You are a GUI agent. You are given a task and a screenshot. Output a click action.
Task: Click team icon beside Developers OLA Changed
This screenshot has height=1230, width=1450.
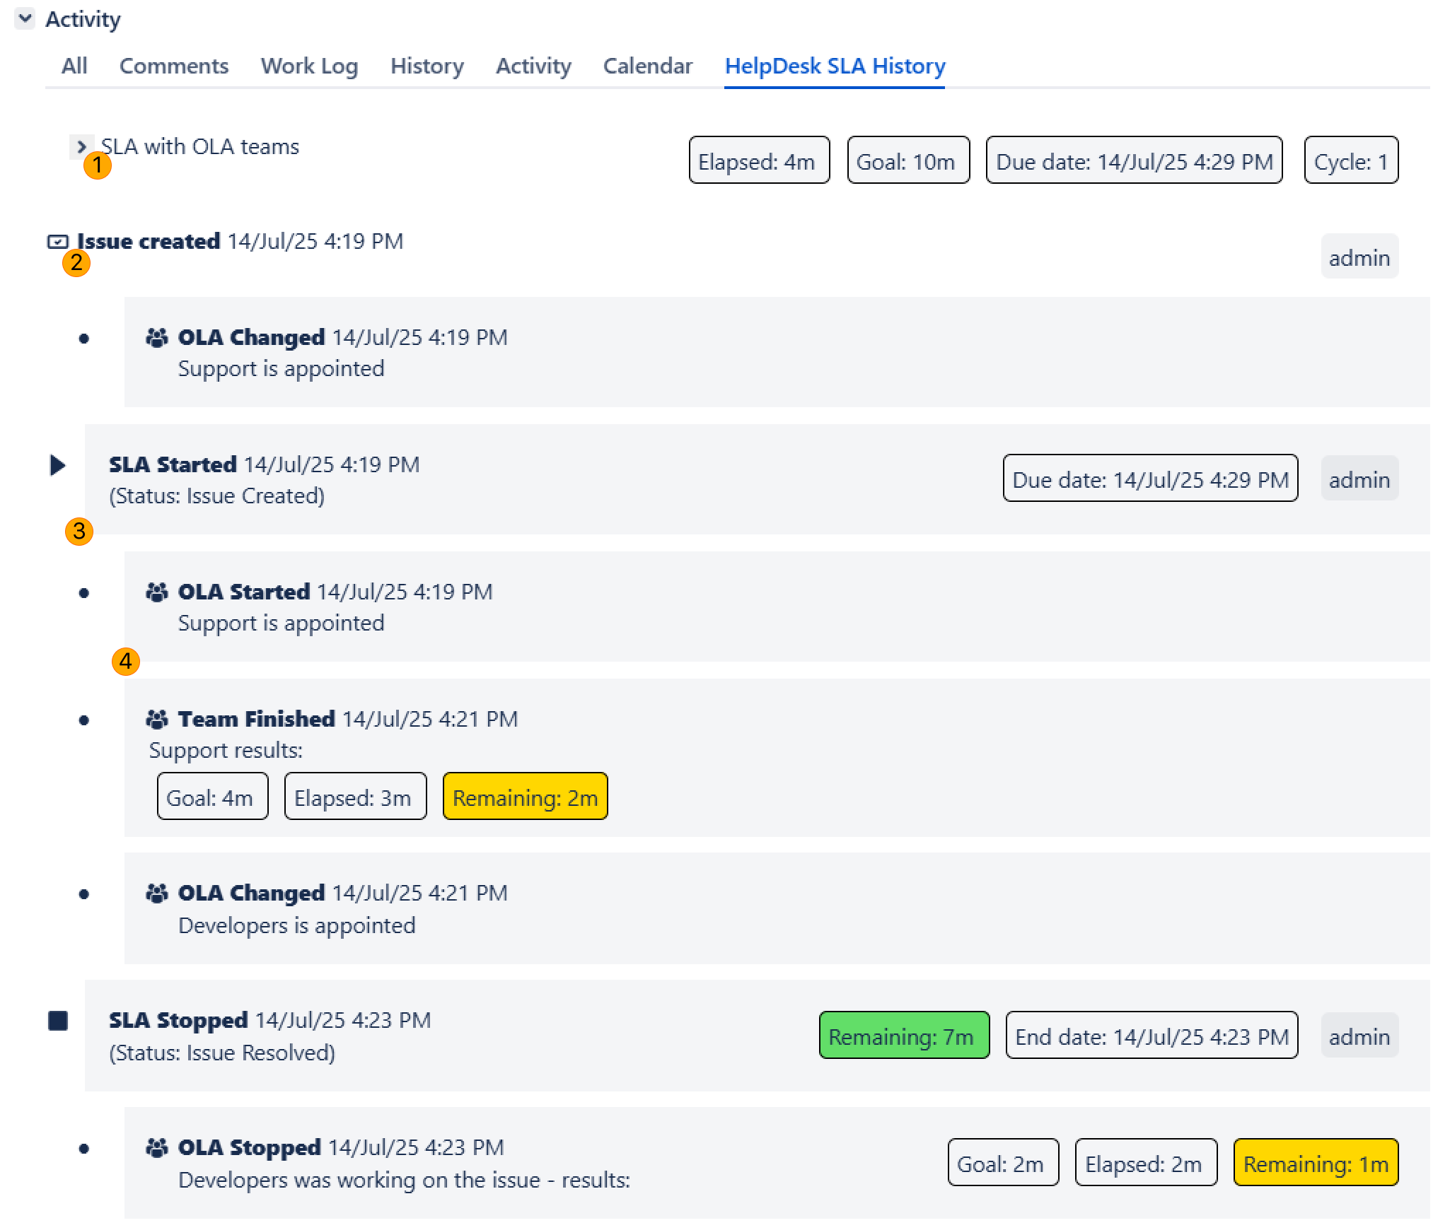tap(157, 894)
